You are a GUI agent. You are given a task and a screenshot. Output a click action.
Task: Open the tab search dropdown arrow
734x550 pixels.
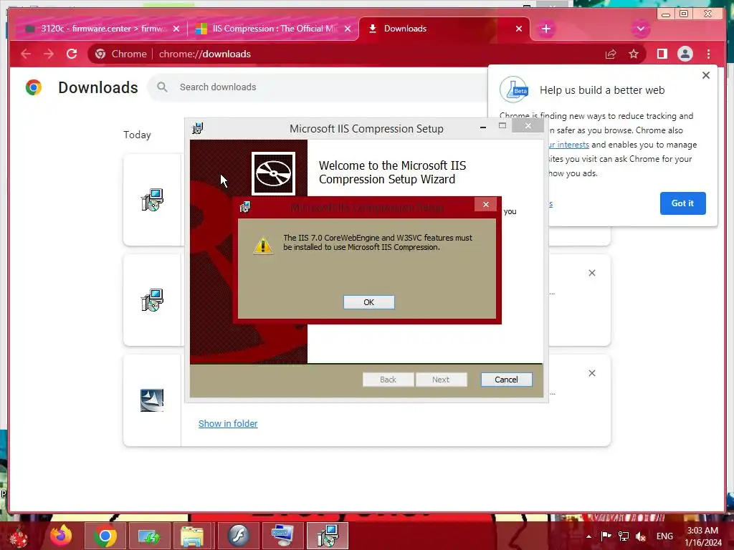click(640, 29)
